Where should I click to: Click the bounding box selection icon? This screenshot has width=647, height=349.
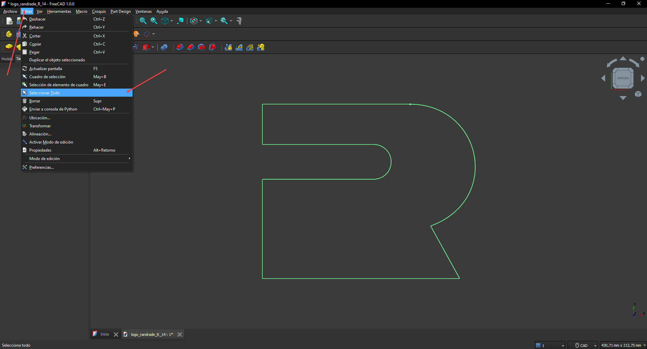[209, 21]
